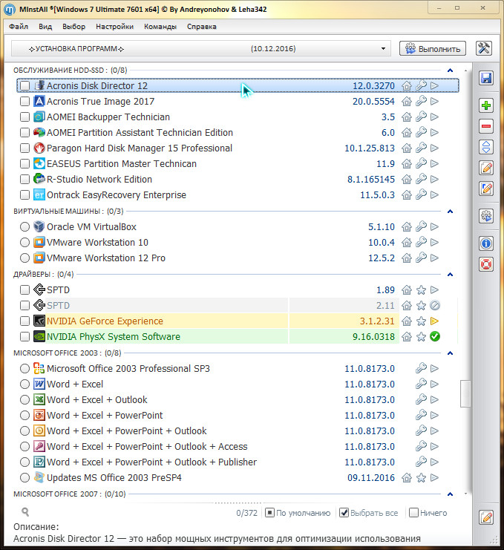Toggle the Выбрать все checkbox
Image resolution: width=504 pixels, height=550 pixels.
(344, 513)
